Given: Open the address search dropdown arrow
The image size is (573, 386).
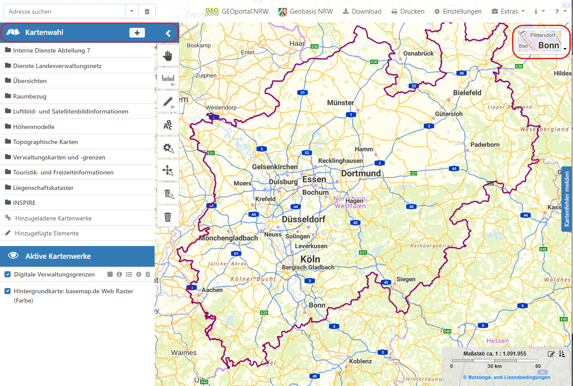Looking at the screenshot, I should [x=132, y=11].
